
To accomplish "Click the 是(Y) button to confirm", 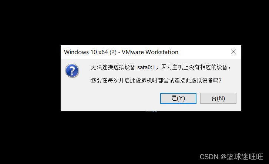I will click(178, 98).
